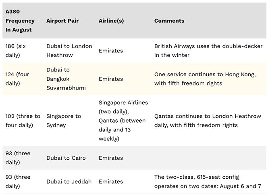Click the "Airport Pair" column header
270x194 pixels.
click(62, 21)
